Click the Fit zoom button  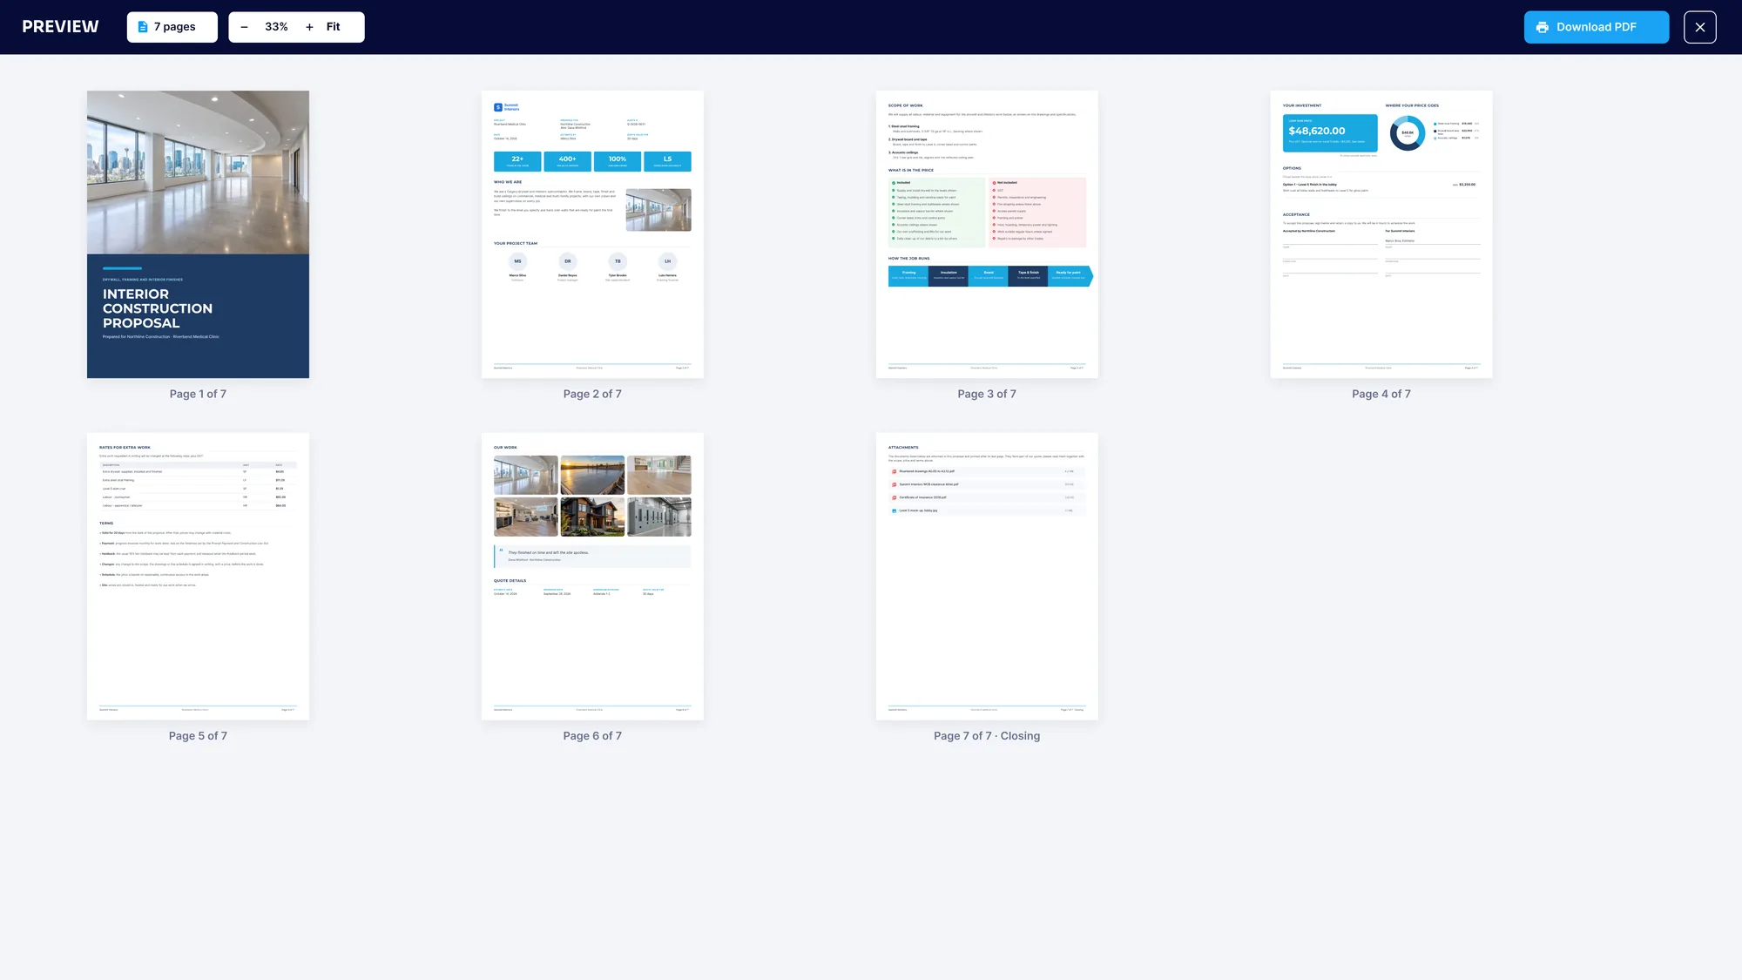point(333,27)
